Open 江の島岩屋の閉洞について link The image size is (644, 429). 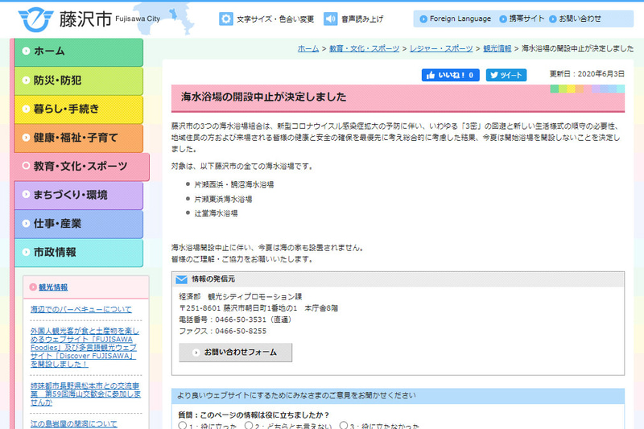(73, 423)
